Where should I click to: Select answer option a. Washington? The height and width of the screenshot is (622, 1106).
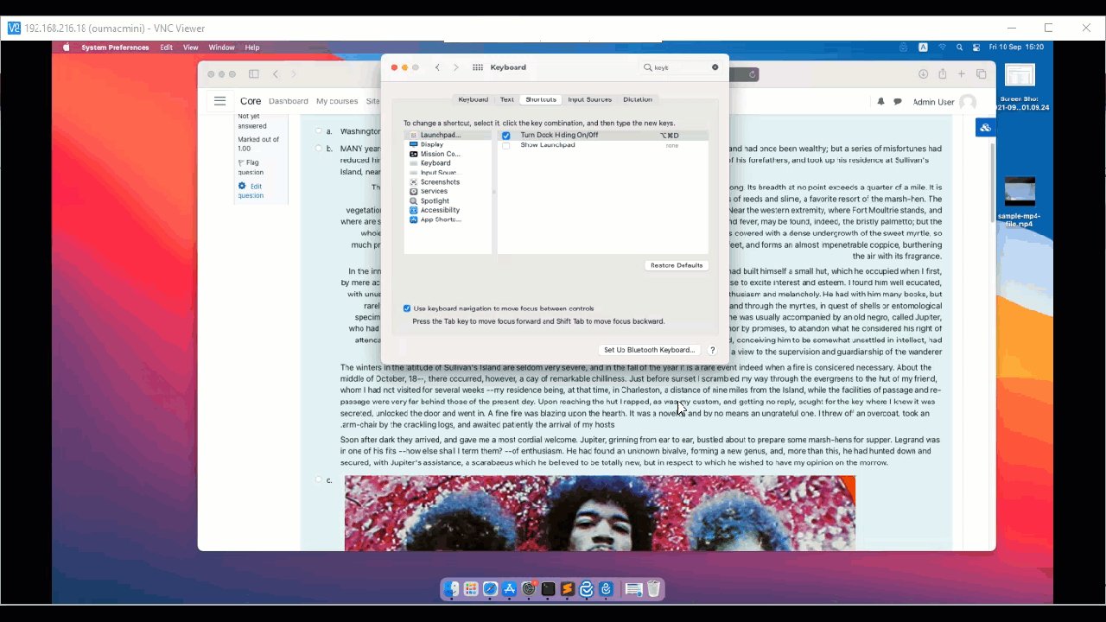tap(318, 131)
